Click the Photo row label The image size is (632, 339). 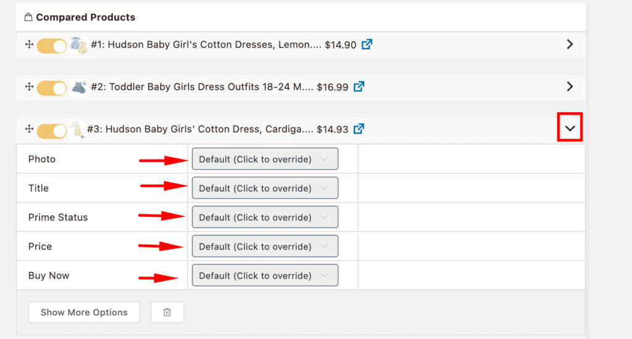(42, 159)
